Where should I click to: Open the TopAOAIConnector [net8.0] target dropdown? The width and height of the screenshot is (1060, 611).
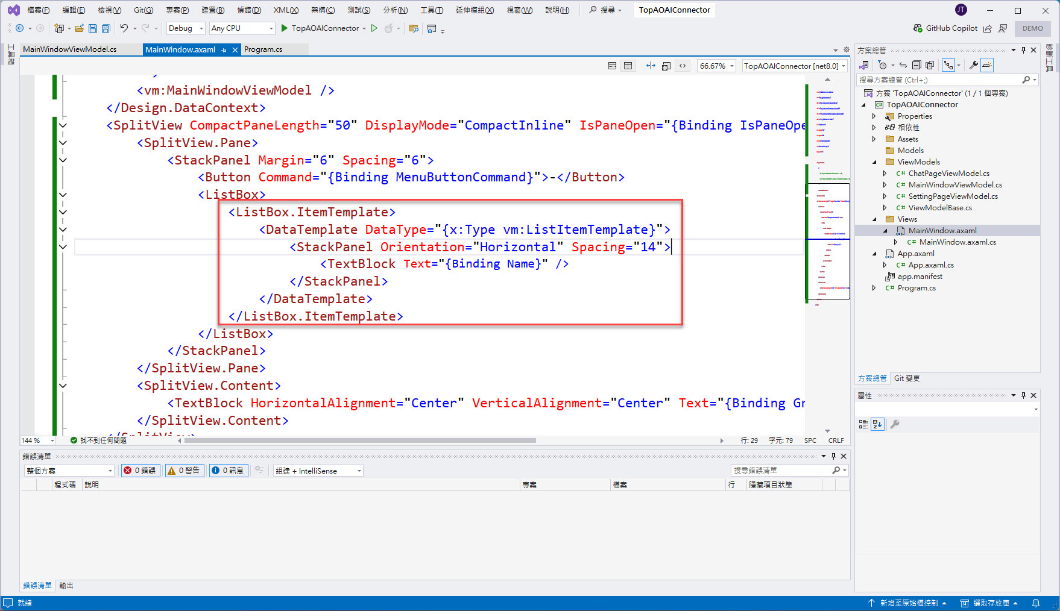coord(795,66)
